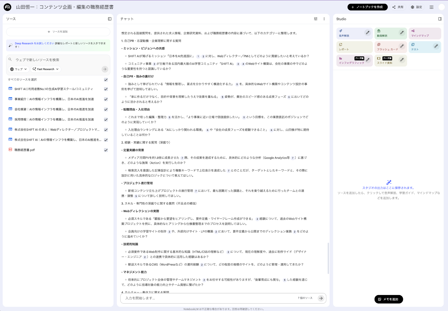The image size is (448, 311).
Task: Edit 動画解説 options with its pencil icon
Action: (x=402, y=32)
